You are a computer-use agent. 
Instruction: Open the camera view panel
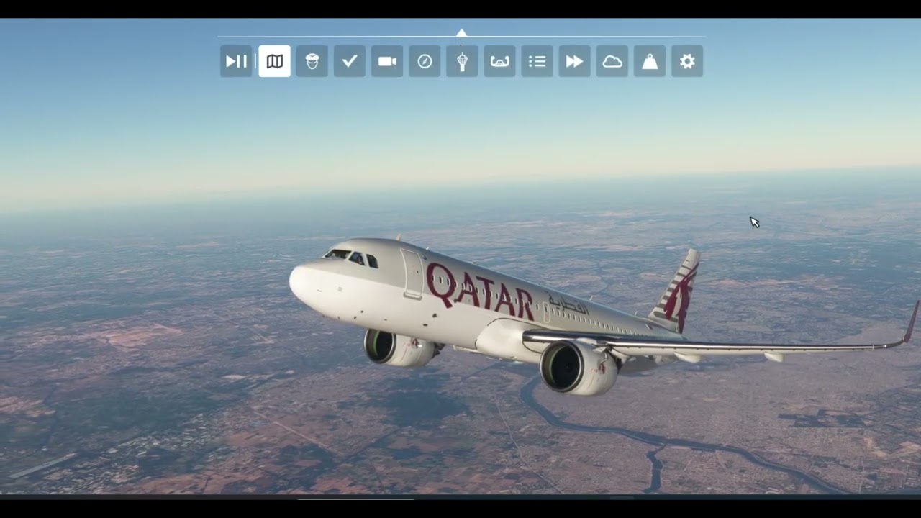pos(387,61)
